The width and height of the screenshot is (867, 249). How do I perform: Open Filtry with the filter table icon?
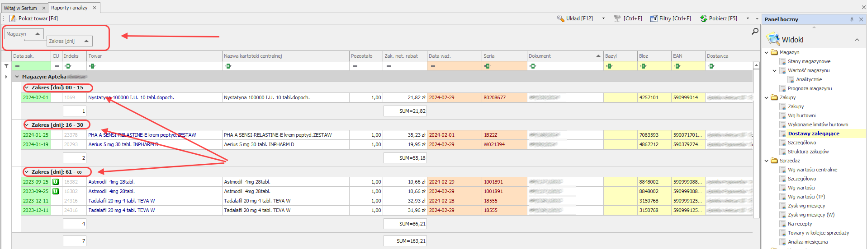click(654, 18)
